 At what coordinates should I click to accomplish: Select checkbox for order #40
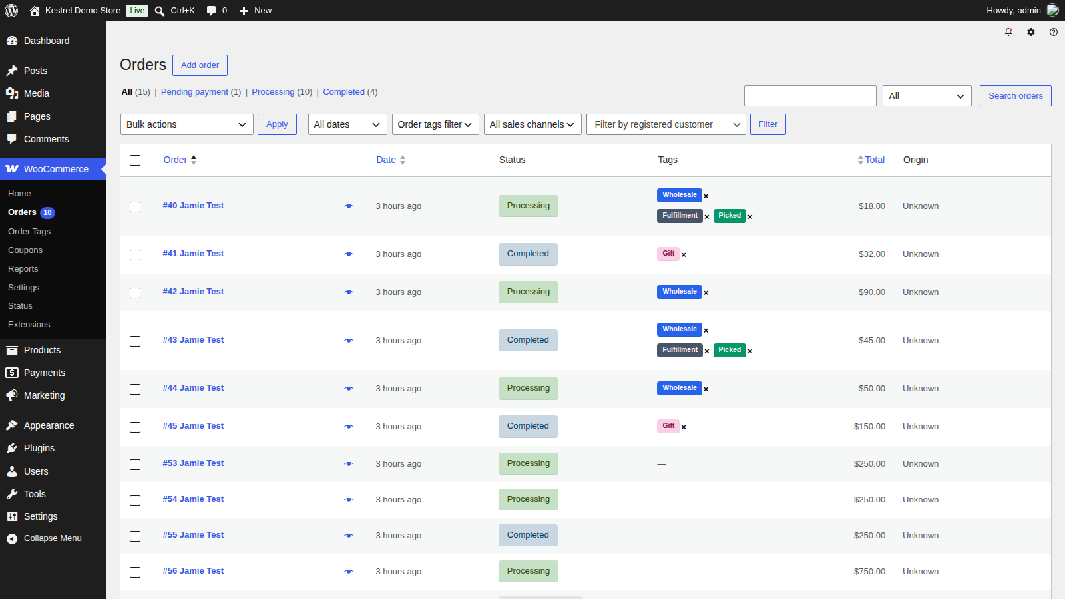(135, 207)
